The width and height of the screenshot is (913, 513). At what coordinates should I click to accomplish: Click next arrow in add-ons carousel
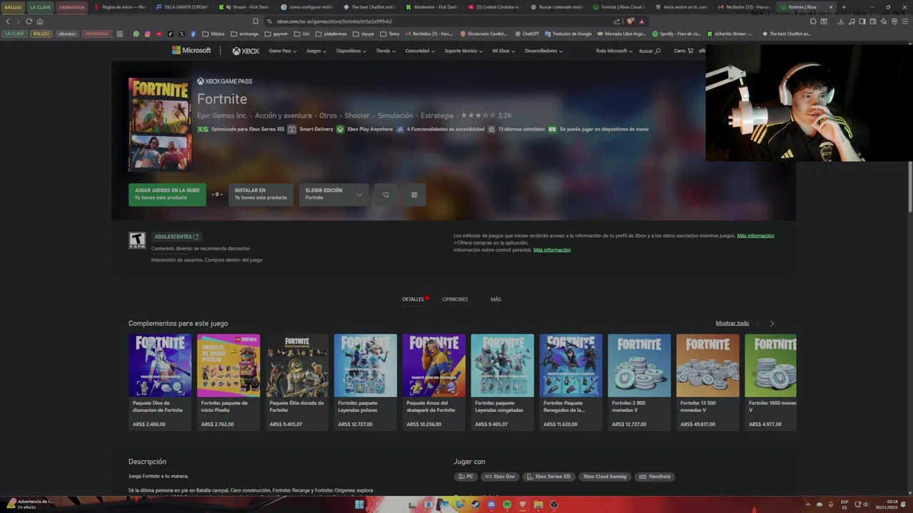(x=772, y=323)
